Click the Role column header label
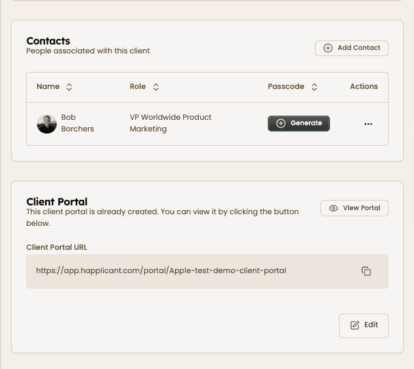Image resolution: width=414 pixels, height=369 pixels. [x=138, y=87]
